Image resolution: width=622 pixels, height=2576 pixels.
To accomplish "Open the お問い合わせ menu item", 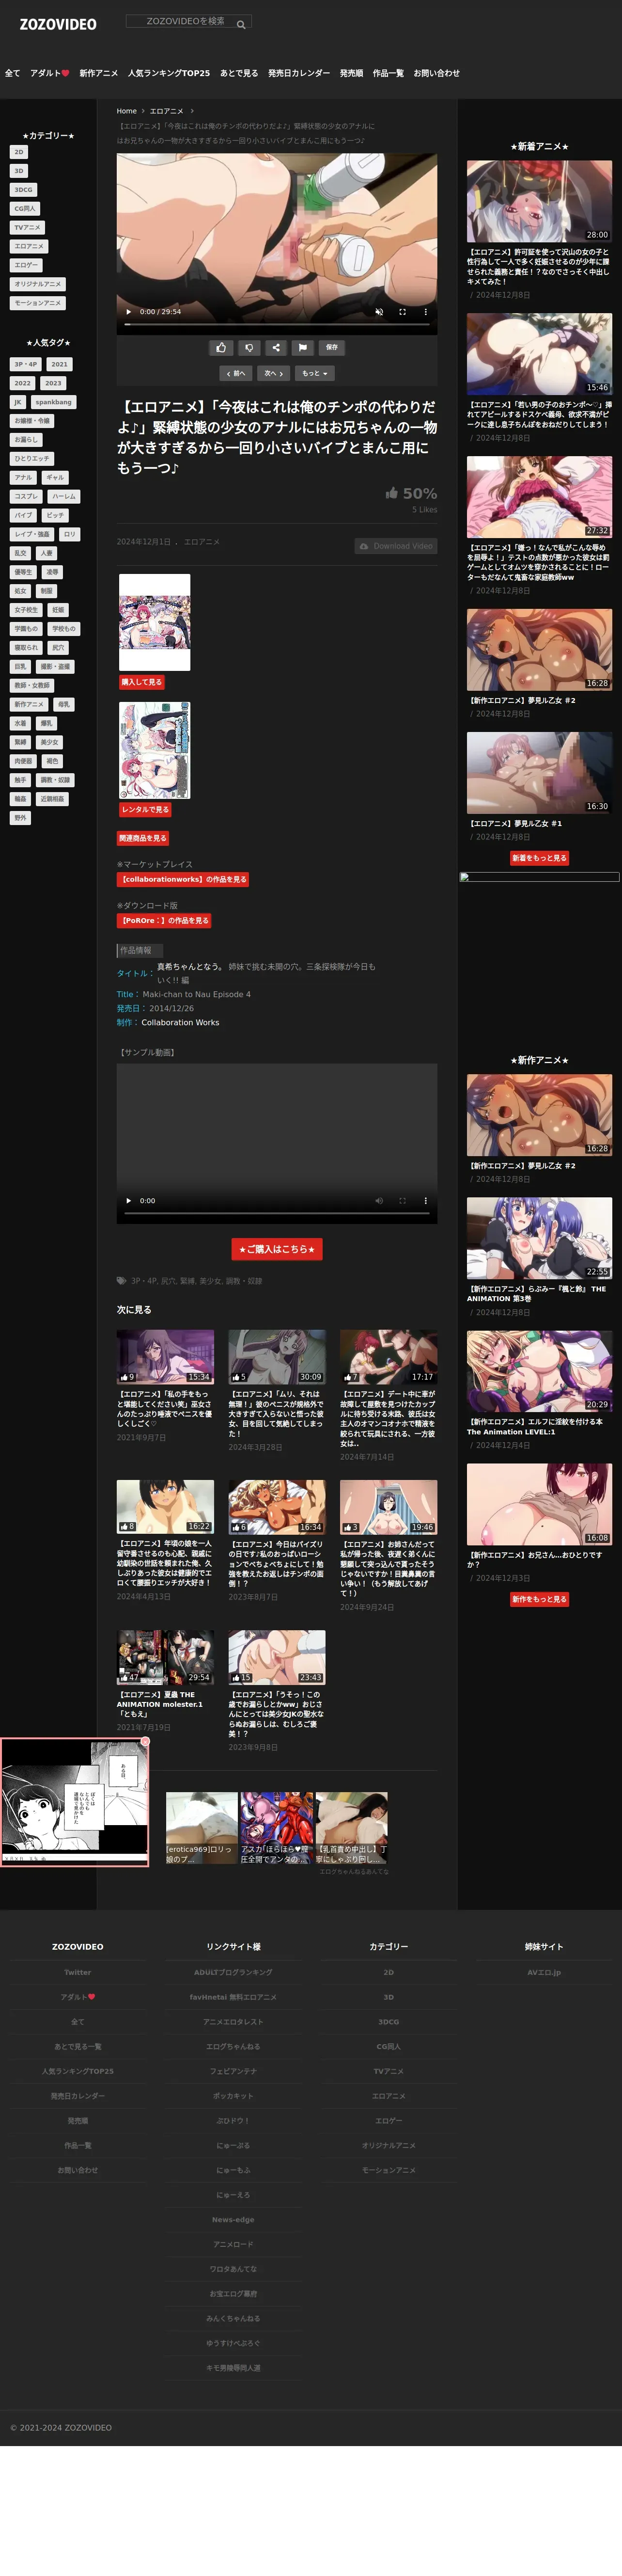I will 437,73.
